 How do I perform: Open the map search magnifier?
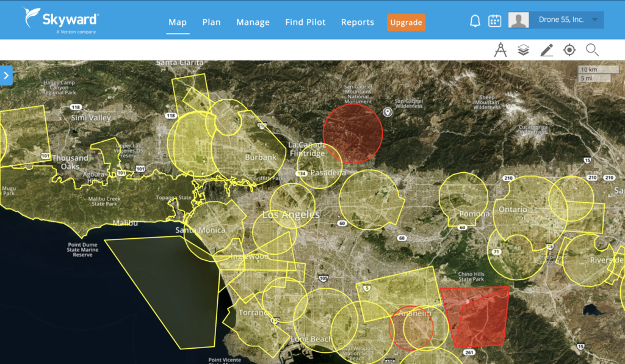point(592,50)
